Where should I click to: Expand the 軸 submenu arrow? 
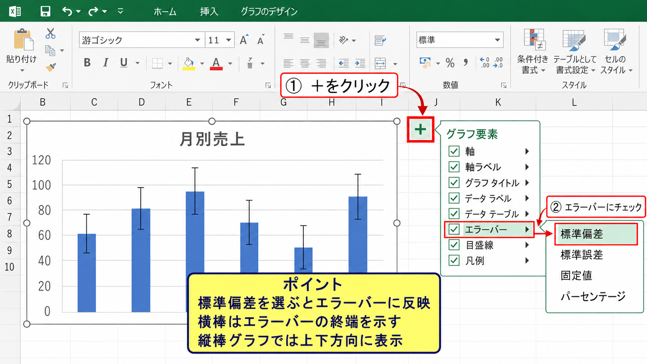[x=527, y=151]
